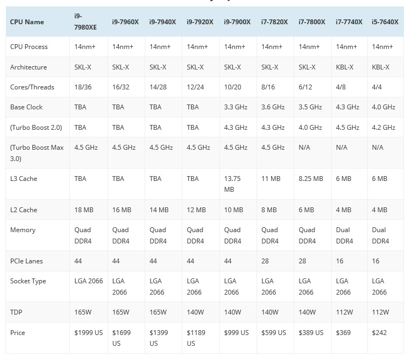Click the Architecture row label
Viewport: 412px width, 356px height.
(x=29, y=67)
